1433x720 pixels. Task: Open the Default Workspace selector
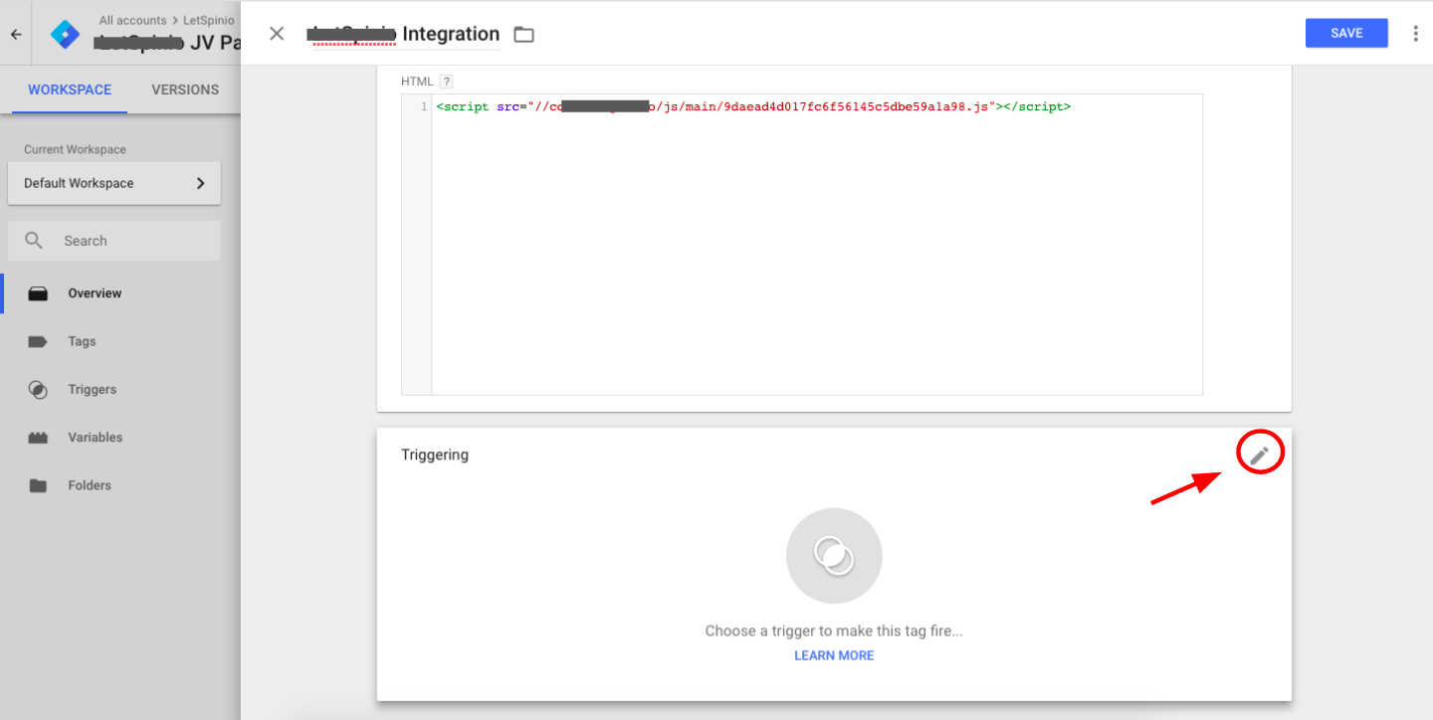point(114,183)
